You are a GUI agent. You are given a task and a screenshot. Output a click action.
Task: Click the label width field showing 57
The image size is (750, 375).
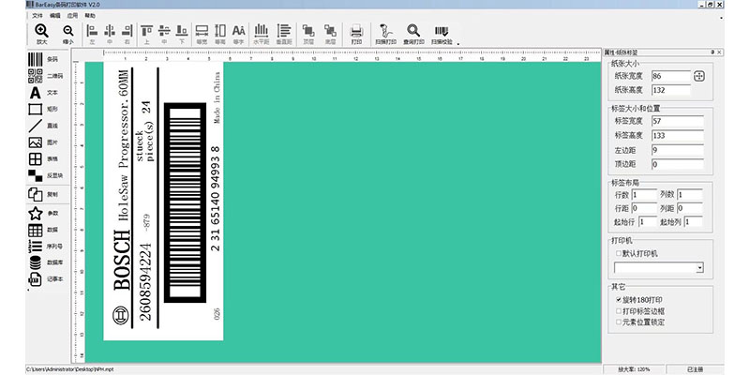(x=677, y=122)
